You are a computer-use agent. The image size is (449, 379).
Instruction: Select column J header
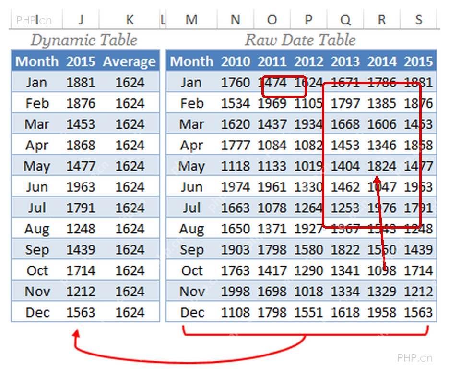[81, 20]
